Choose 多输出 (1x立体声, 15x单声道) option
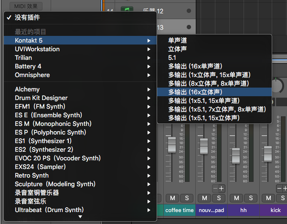 pos(214,75)
